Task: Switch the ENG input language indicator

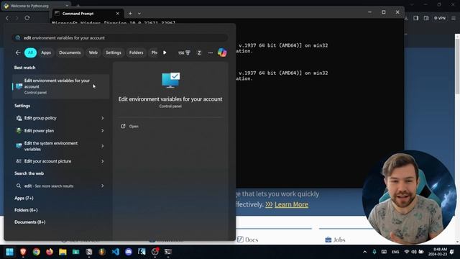Action: pyautogui.click(x=395, y=252)
